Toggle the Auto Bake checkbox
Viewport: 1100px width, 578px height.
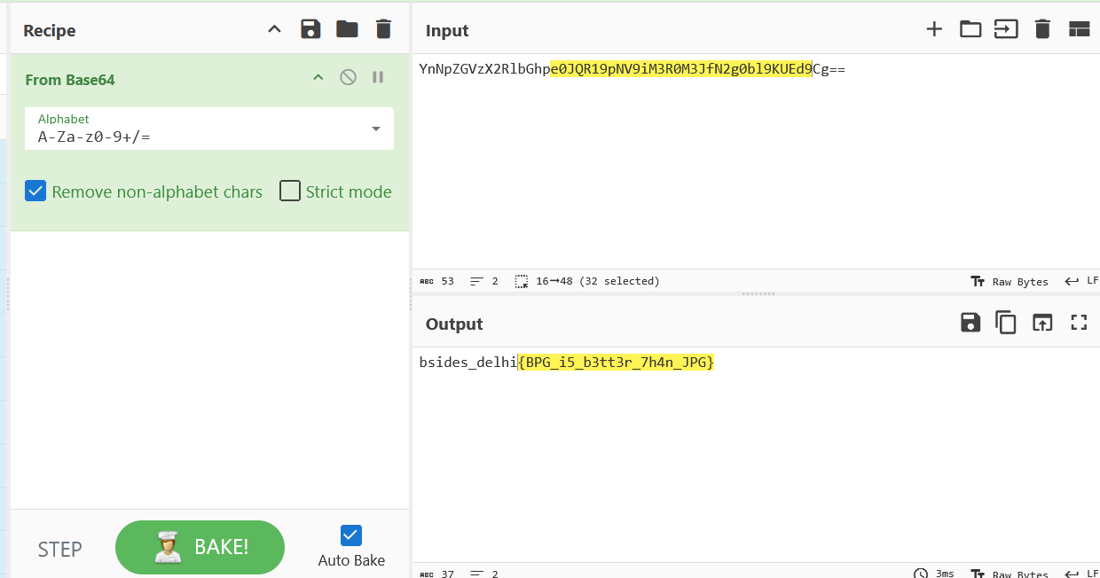[351, 535]
